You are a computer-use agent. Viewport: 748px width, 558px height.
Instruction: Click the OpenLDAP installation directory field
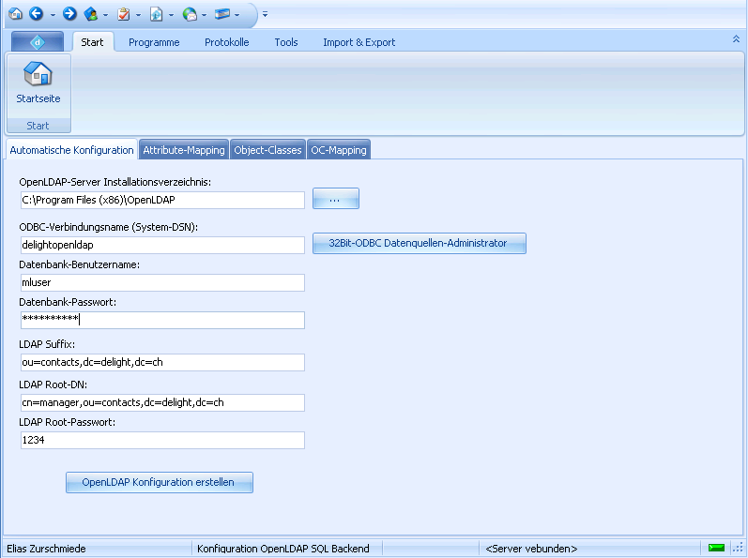point(162,200)
